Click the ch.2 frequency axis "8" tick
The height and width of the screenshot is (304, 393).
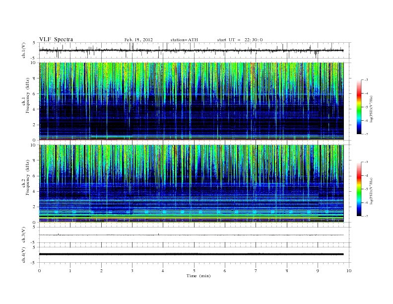pyautogui.click(x=34, y=160)
